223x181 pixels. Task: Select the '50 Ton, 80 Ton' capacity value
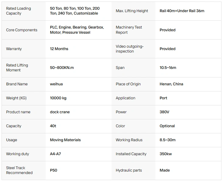pos(75,11)
